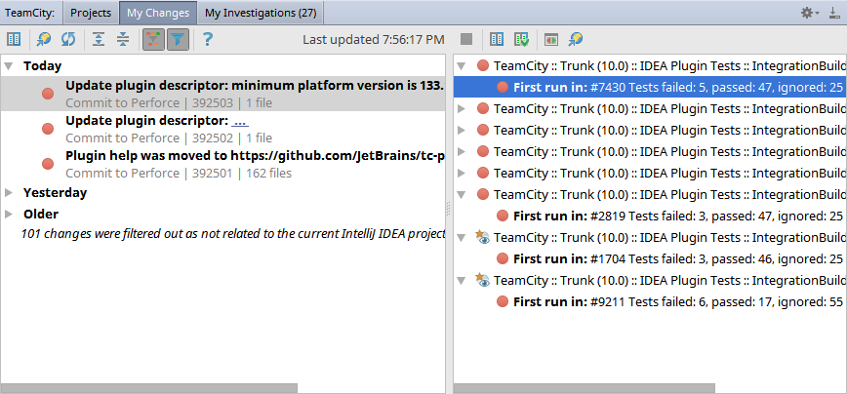This screenshot has height=394, width=847.
Task: Select the 'minimum platform version is 133' commit
Action: tap(222, 94)
